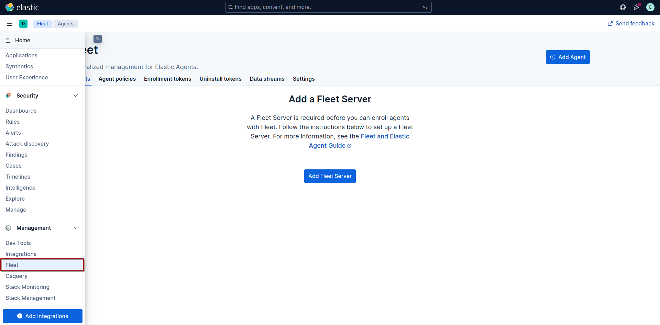The height and width of the screenshot is (325, 660).
Task: Close the side navigation with X button
Action: coord(98,39)
